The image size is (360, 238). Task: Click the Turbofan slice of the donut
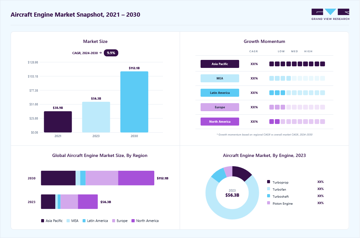click(x=232, y=214)
